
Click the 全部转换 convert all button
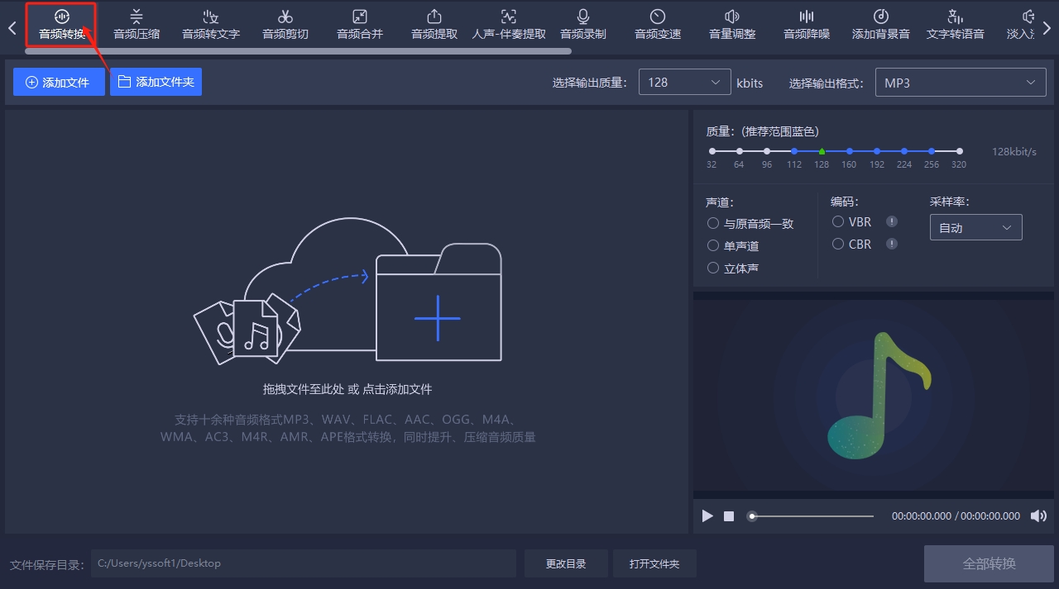[x=989, y=563]
